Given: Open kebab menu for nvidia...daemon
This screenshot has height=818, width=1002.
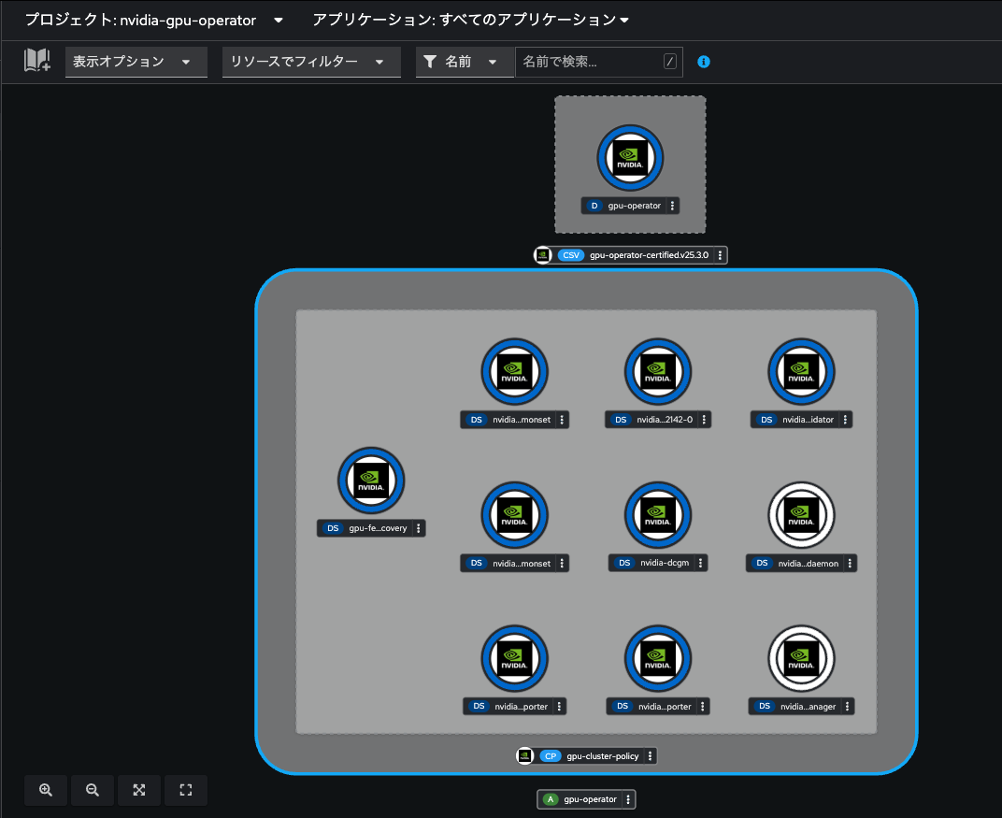Looking at the screenshot, I should (850, 563).
